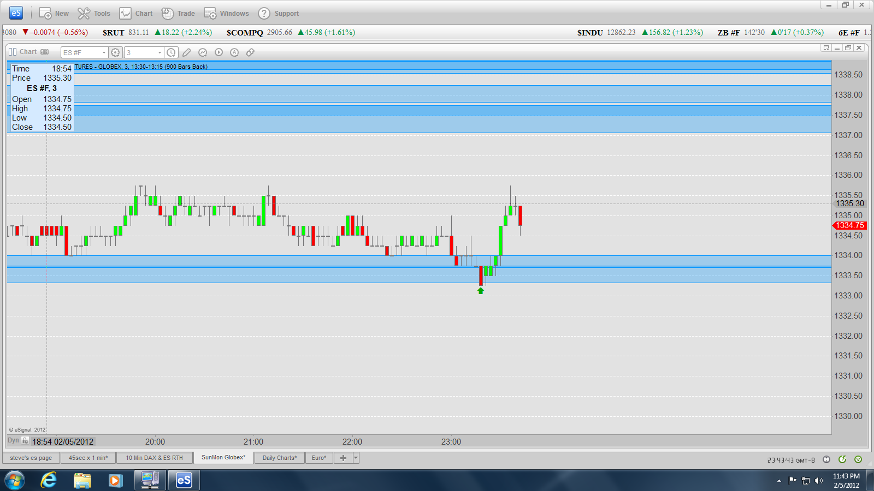The width and height of the screenshot is (874, 491).
Task: Click the SRUT ticker symbol
Action: point(114,33)
